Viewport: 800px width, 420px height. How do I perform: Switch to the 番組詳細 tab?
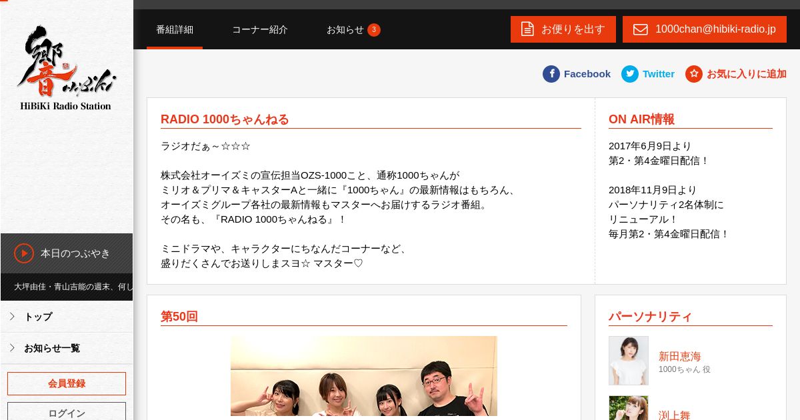(175, 30)
